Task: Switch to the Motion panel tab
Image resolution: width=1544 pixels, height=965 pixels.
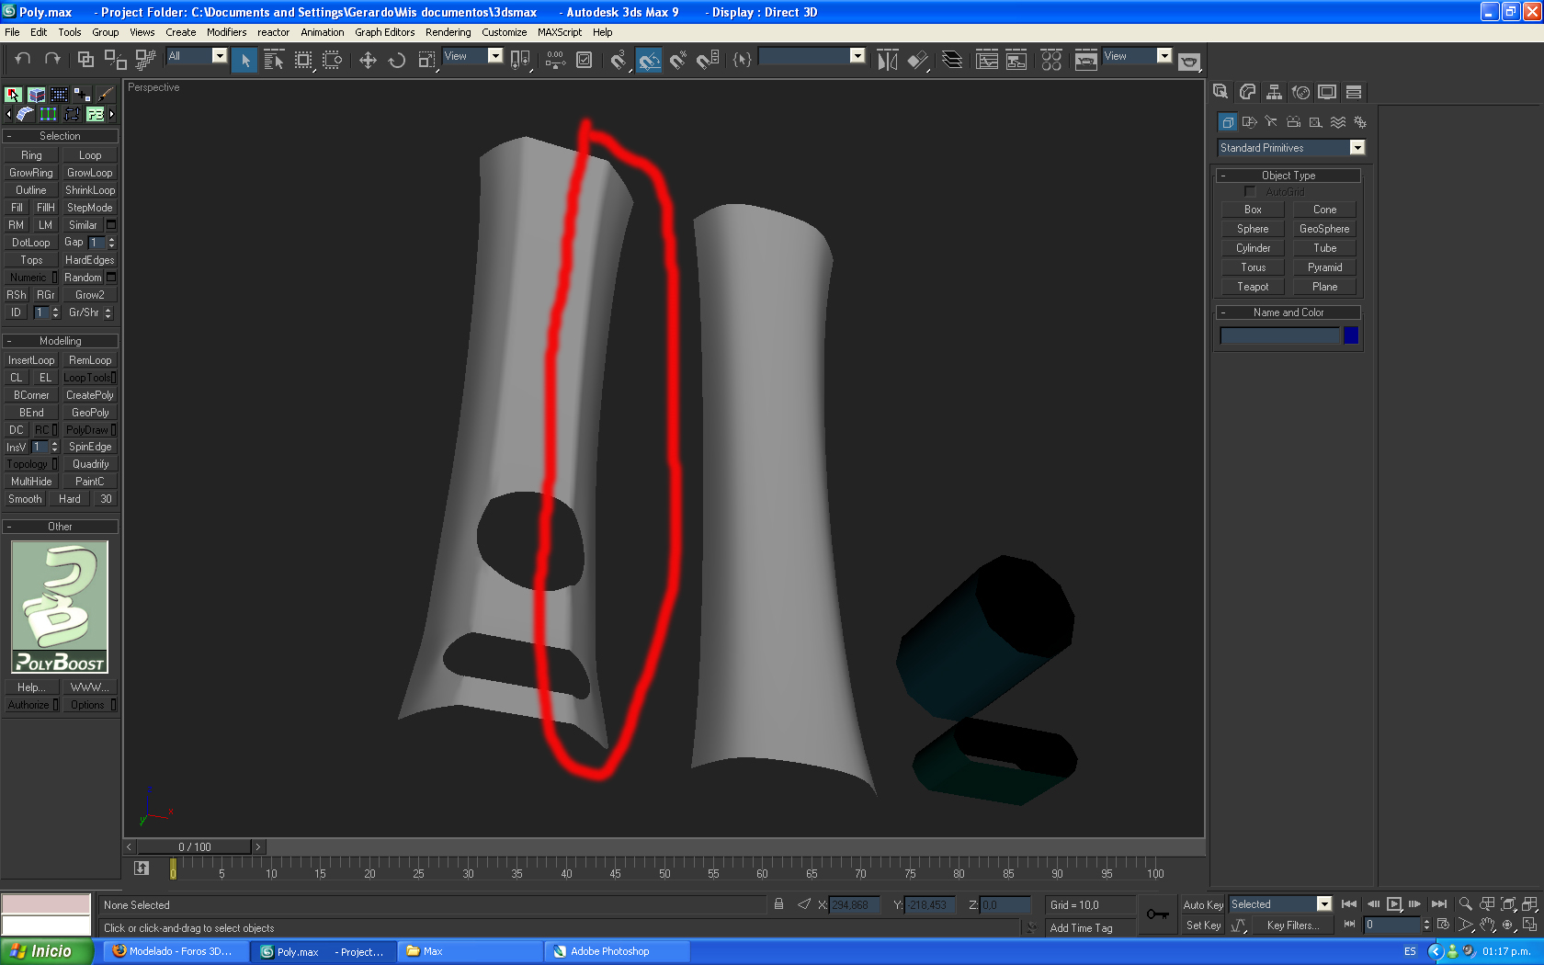Action: click(x=1300, y=92)
